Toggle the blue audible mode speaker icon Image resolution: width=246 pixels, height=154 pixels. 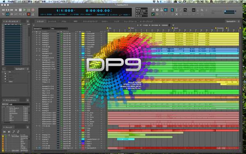pos(166,10)
